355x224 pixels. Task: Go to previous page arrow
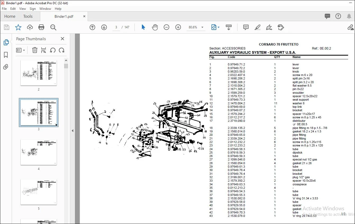point(92,27)
